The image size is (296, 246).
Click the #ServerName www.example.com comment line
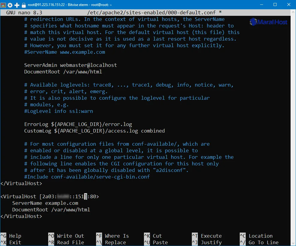[64, 52]
